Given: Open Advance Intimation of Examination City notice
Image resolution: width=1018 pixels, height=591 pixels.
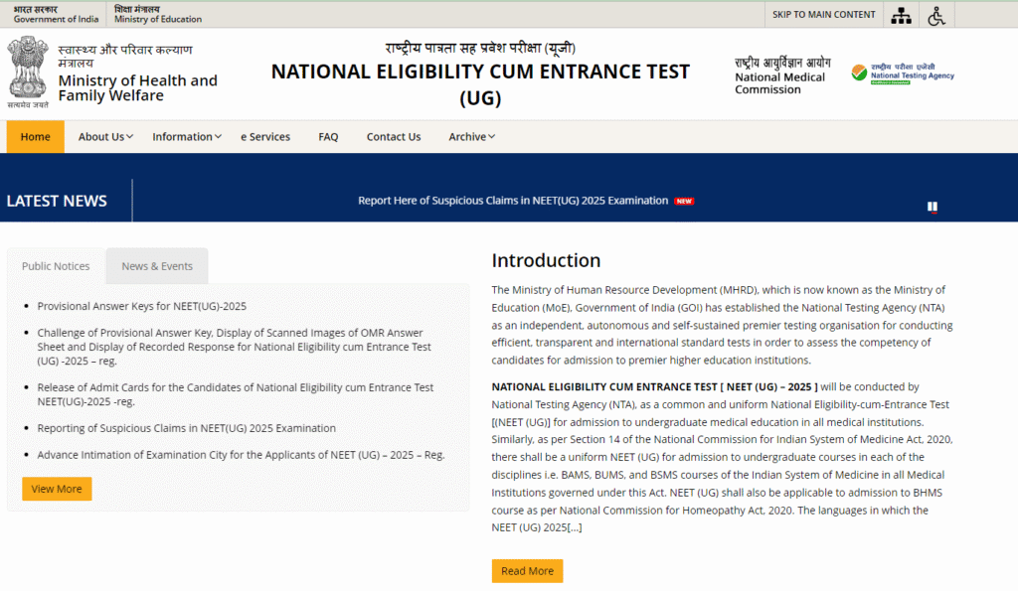Looking at the screenshot, I should (x=241, y=455).
